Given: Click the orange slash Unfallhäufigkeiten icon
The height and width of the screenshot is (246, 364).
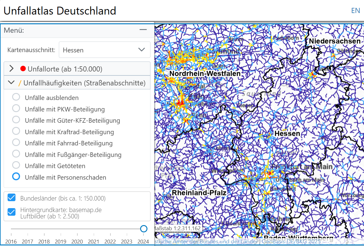Looking at the screenshot, I should [20, 83].
